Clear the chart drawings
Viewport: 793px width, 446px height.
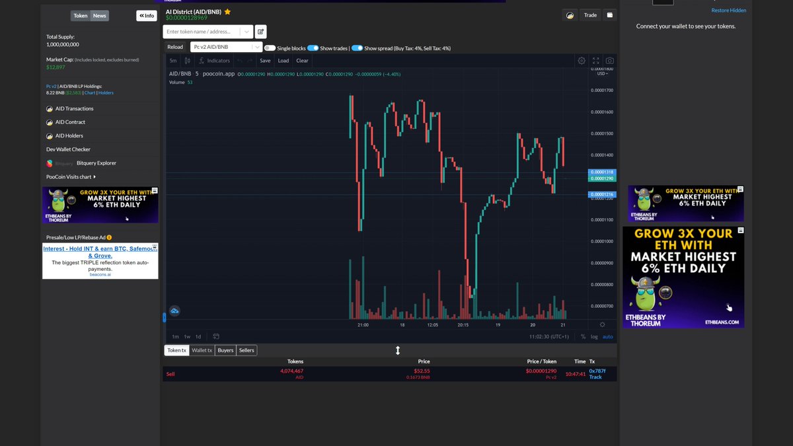302,61
